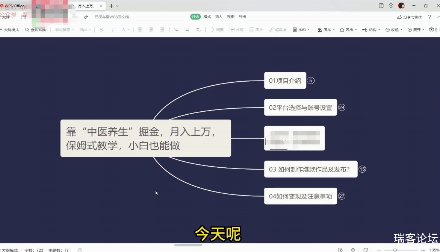The width and height of the screenshot is (440, 252).
Task: Click the zoom in plus icon
Action: pos(423,250)
